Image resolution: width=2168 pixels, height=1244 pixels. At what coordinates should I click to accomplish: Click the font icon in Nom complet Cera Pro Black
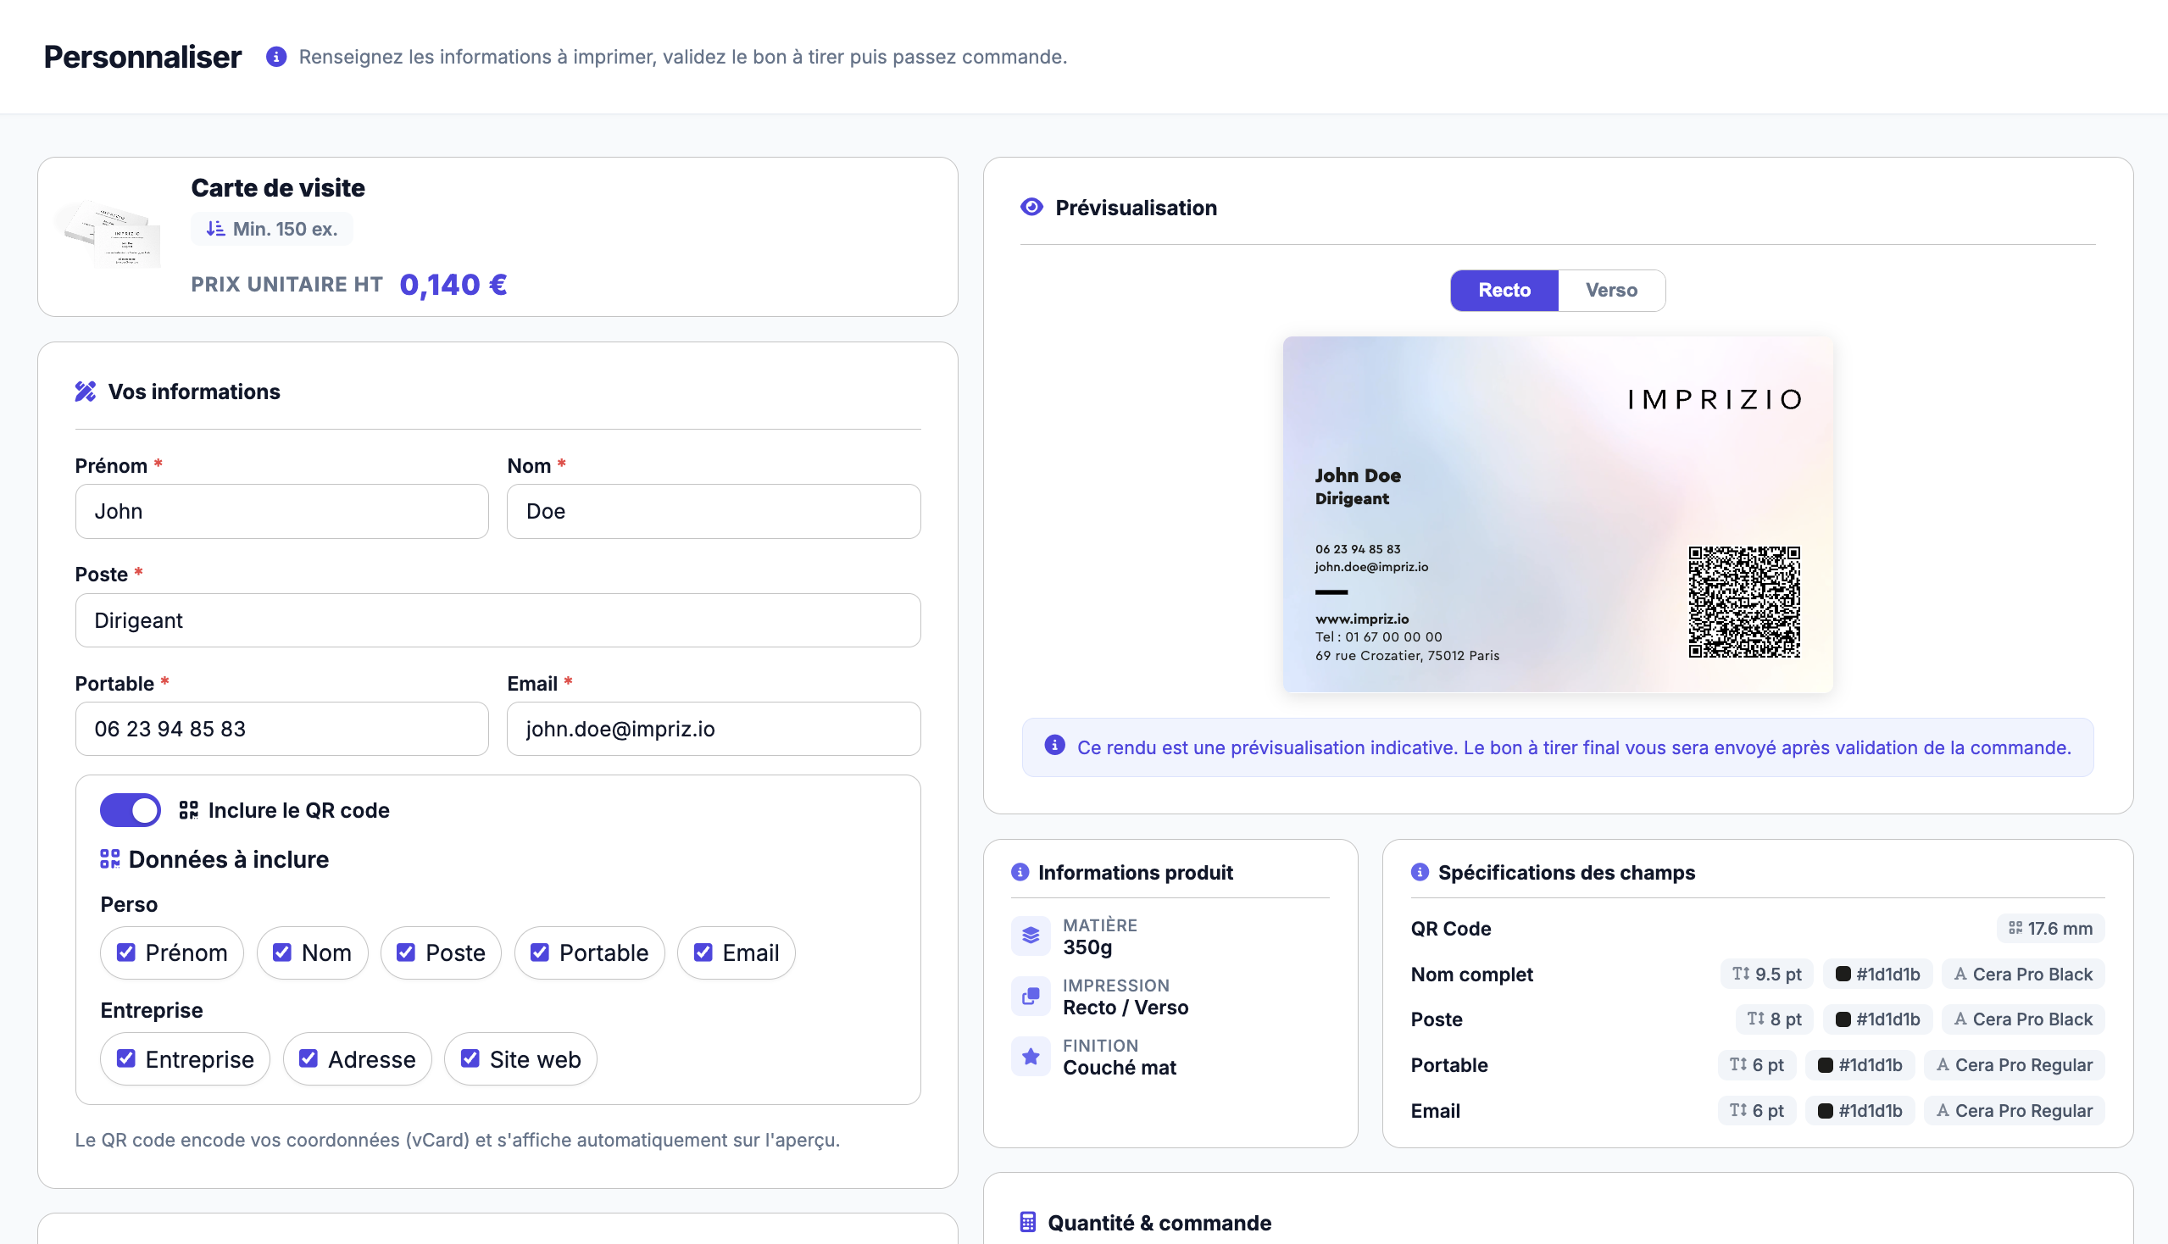[x=1960, y=973]
